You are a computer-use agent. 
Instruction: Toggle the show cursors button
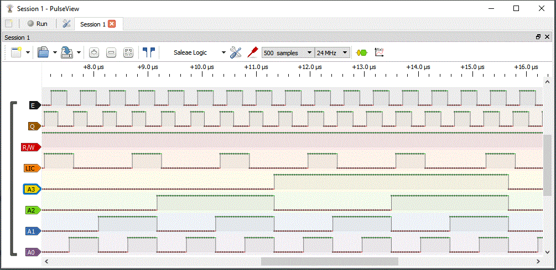(148, 52)
